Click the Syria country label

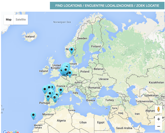[x=115, y=108]
